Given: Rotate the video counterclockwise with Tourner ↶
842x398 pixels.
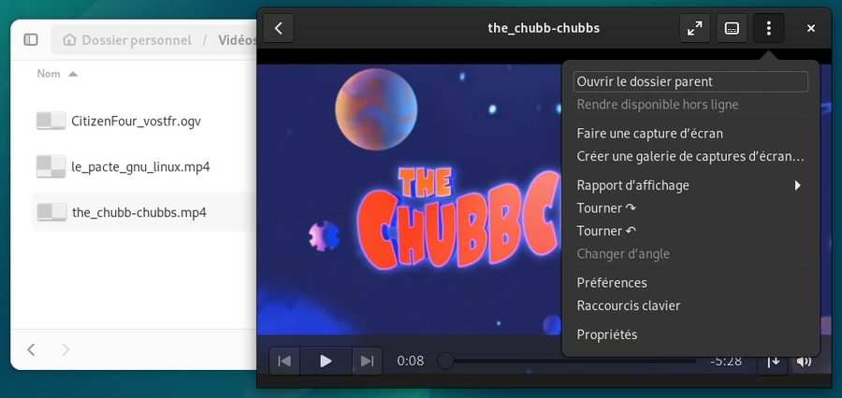Looking at the screenshot, I should (690, 231).
